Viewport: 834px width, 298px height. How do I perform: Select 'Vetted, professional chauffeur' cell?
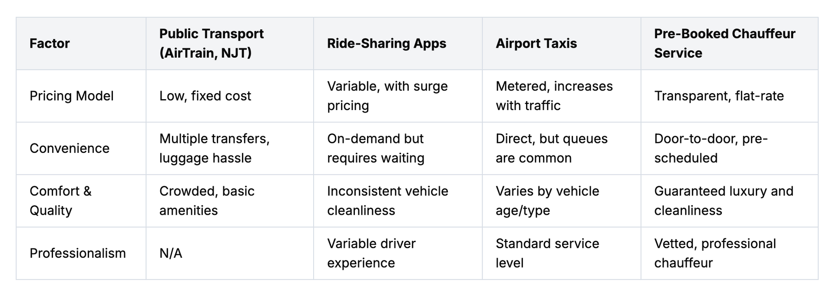tap(729, 253)
